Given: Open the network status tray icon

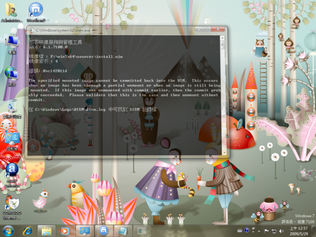Looking at the screenshot, I should tap(274, 231).
